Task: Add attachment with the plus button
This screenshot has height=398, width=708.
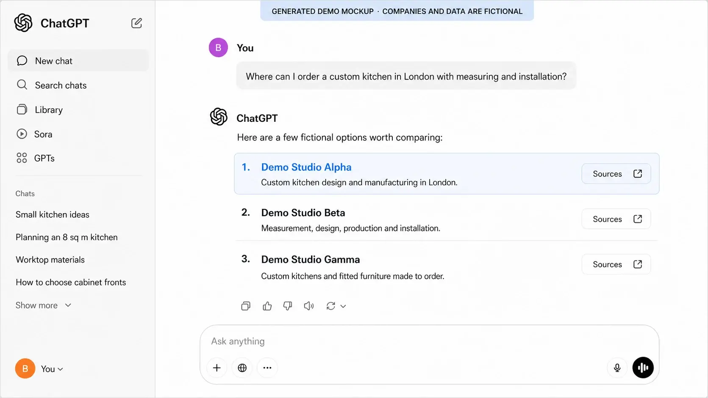Action: pyautogui.click(x=217, y=368)
